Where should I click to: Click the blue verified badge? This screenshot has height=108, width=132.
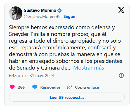[x=59, y=10]
